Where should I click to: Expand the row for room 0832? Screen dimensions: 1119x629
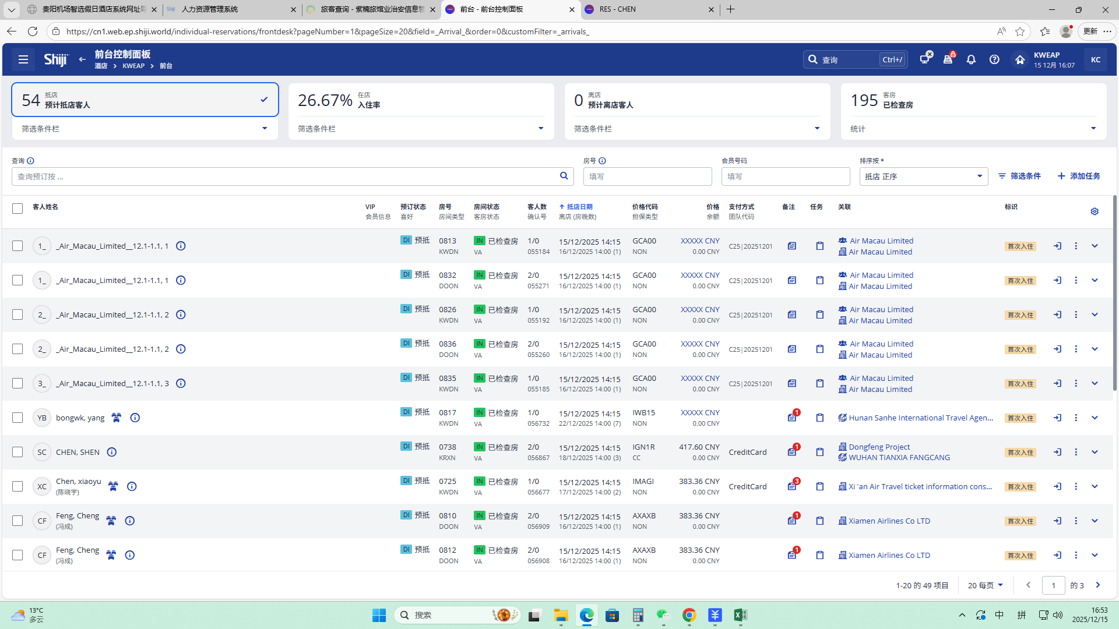pos(1095,280)
